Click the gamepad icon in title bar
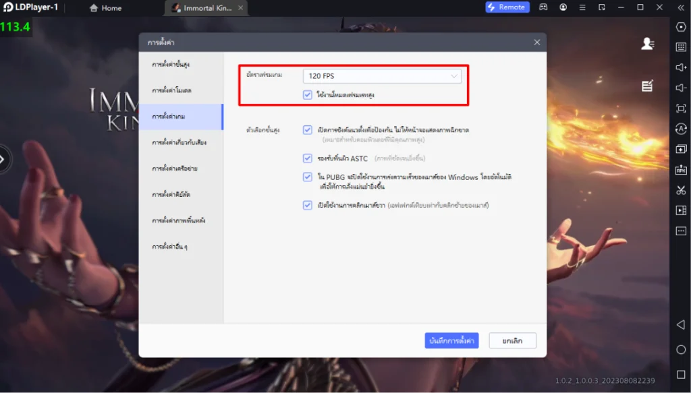Image resolution: width=691 pixels, height=393 pixels. point(543,7)
